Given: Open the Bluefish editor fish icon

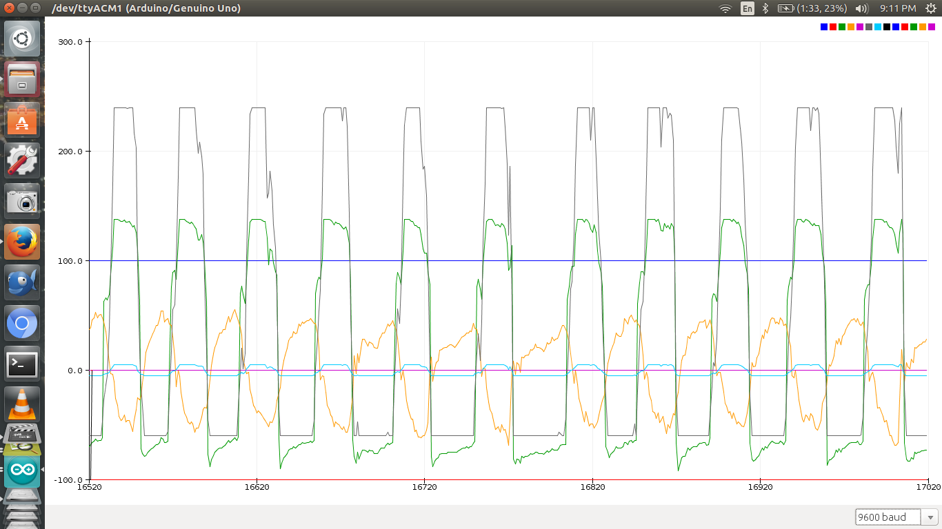Looking at the screenshot, I should tap(22, 282).
